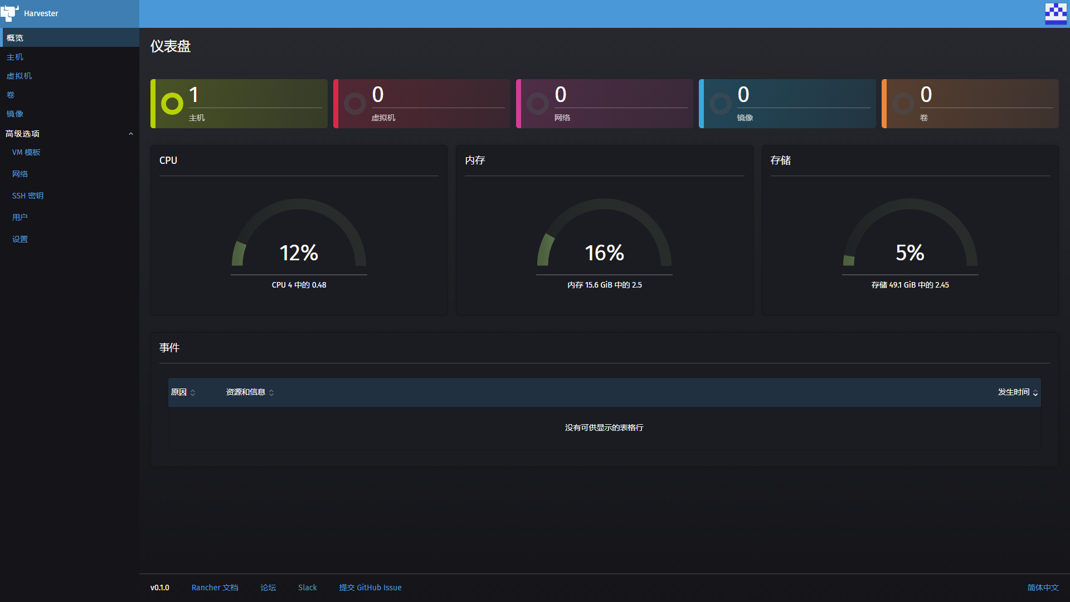The width and height of the screenshot is (1070, 602).
Task: Open language selector 简体中文
Action: coord(1043,588)
